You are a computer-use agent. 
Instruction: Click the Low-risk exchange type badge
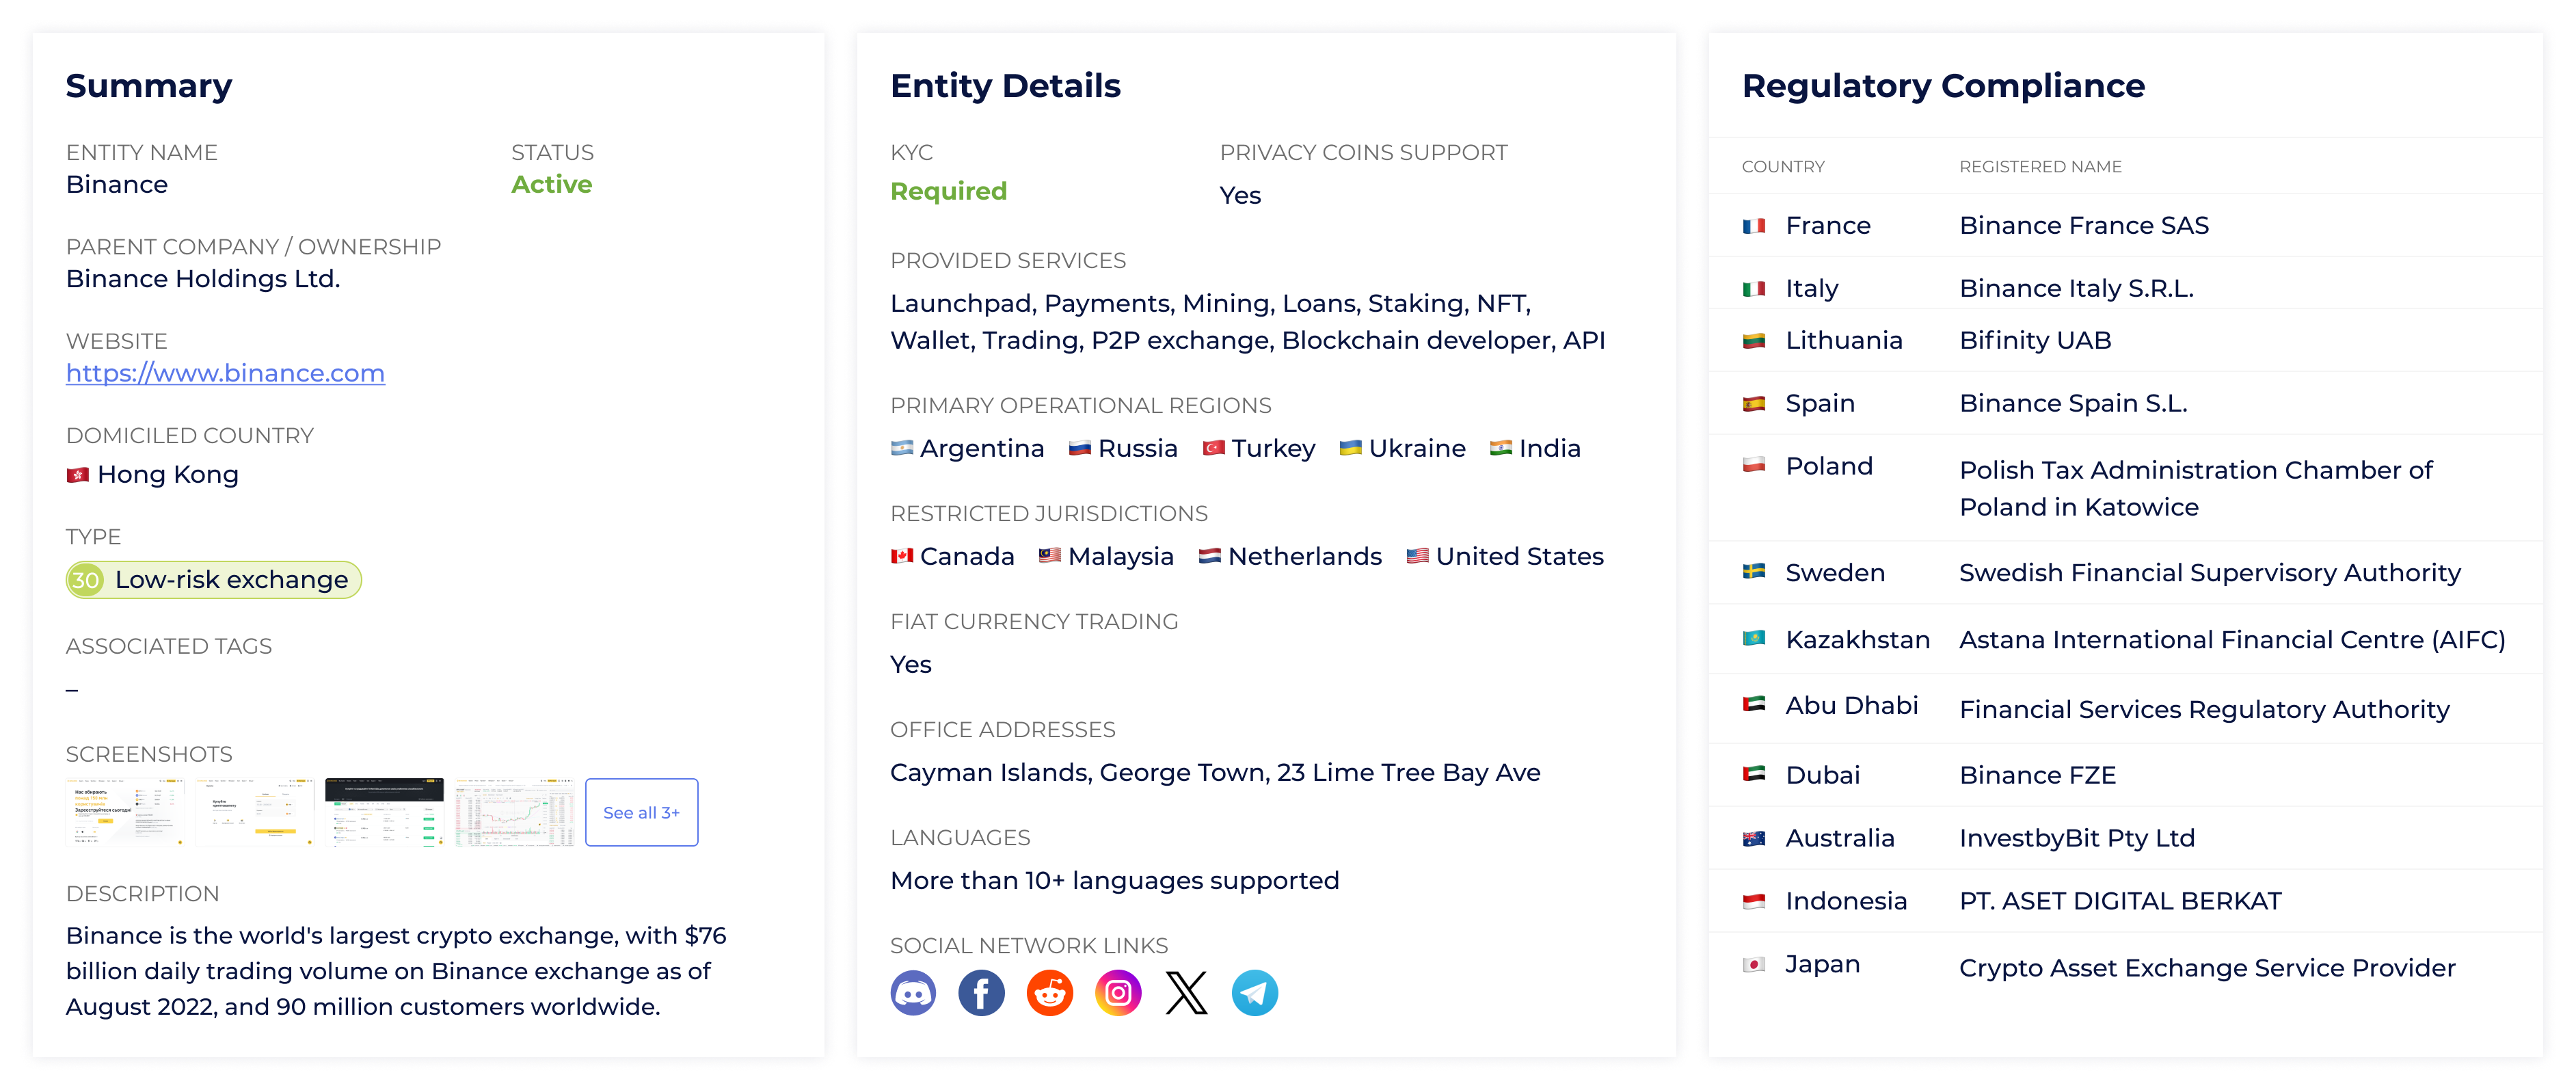click(x=213, y=580)
